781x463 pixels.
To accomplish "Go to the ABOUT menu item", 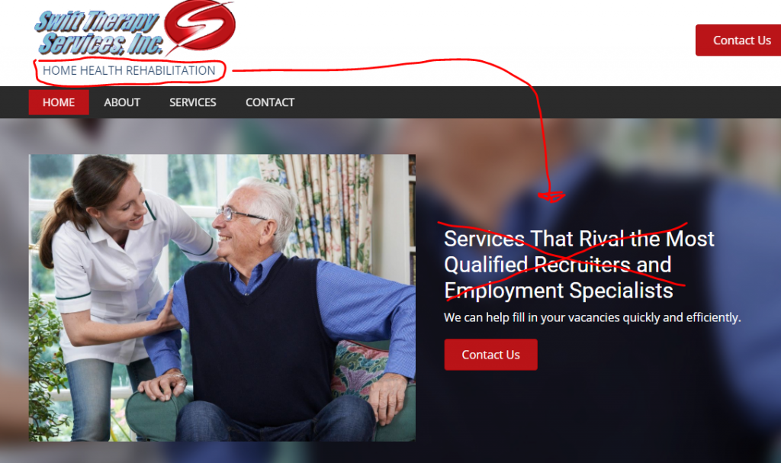I will click(122, 102).
